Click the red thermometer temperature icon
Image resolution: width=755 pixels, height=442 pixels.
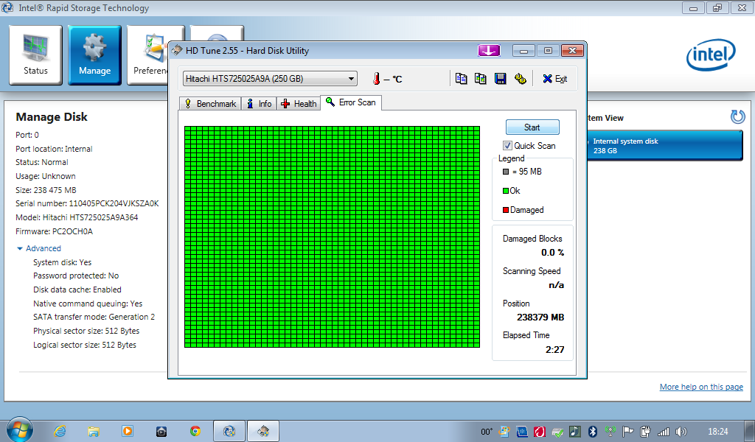376,78
